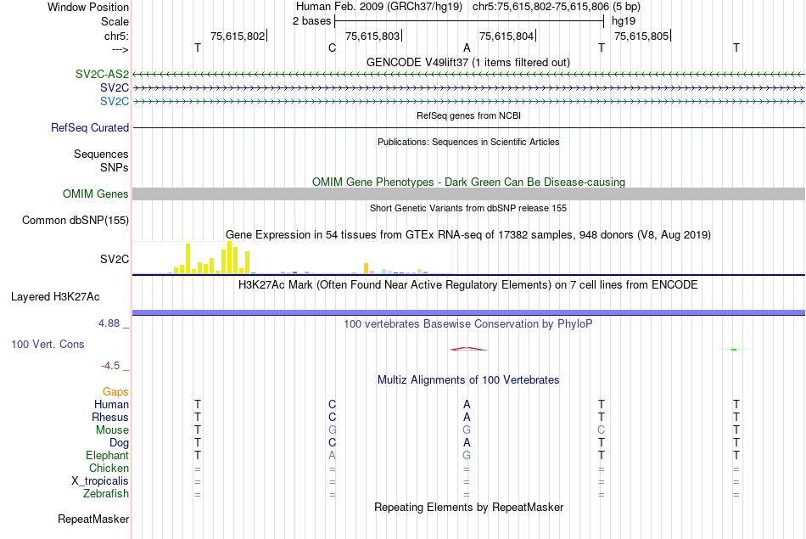Click the Multiz Alignments of 100 Vertebrates title
The width and height of the screenshot is (806, 539).
(x=468, y=380)
